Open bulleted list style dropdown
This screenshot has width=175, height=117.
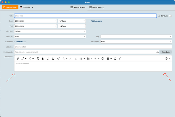tap(84, 58)
